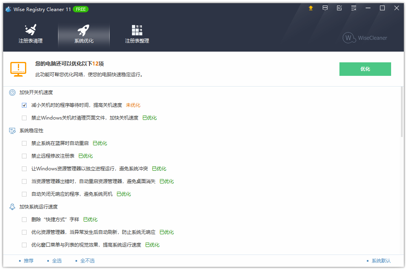
Task: Open the 注册表清理 tab
Action: [x=31, y=34]
